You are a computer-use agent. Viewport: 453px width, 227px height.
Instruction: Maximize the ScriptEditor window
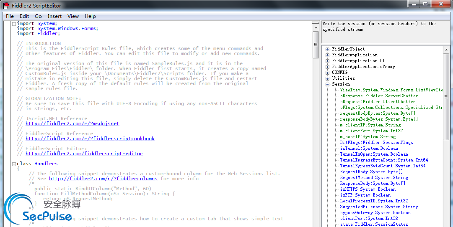tap(425, 4)
